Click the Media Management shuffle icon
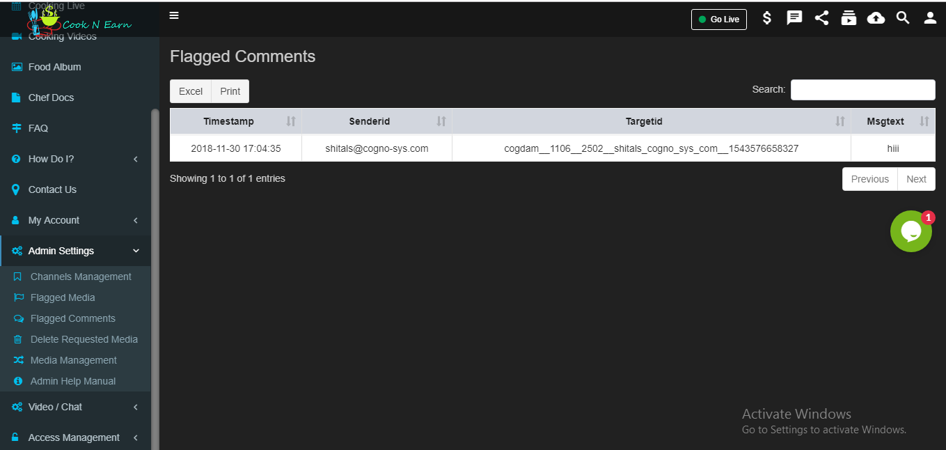 [x=18, y=360]
